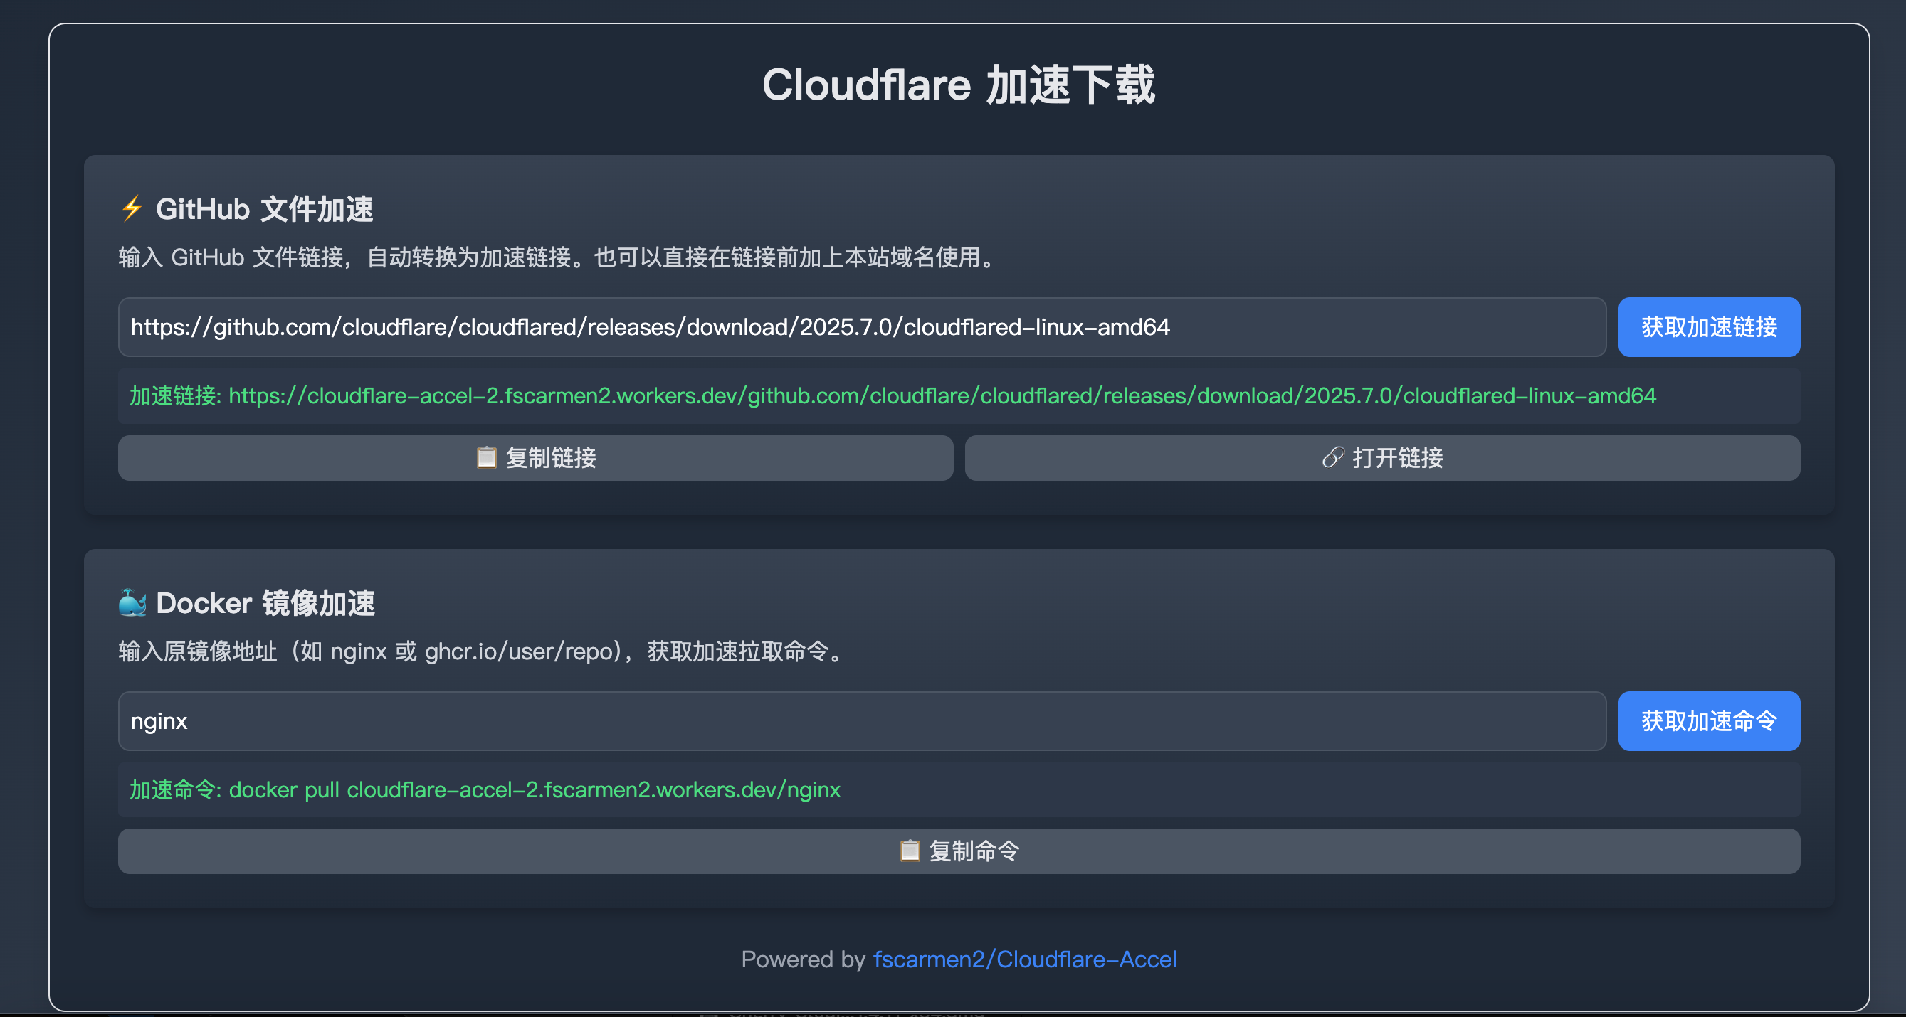The width and height of the screenshot is (1906, 1017).
Task: Click the docker pull command result text
Action: pos(535,790)
